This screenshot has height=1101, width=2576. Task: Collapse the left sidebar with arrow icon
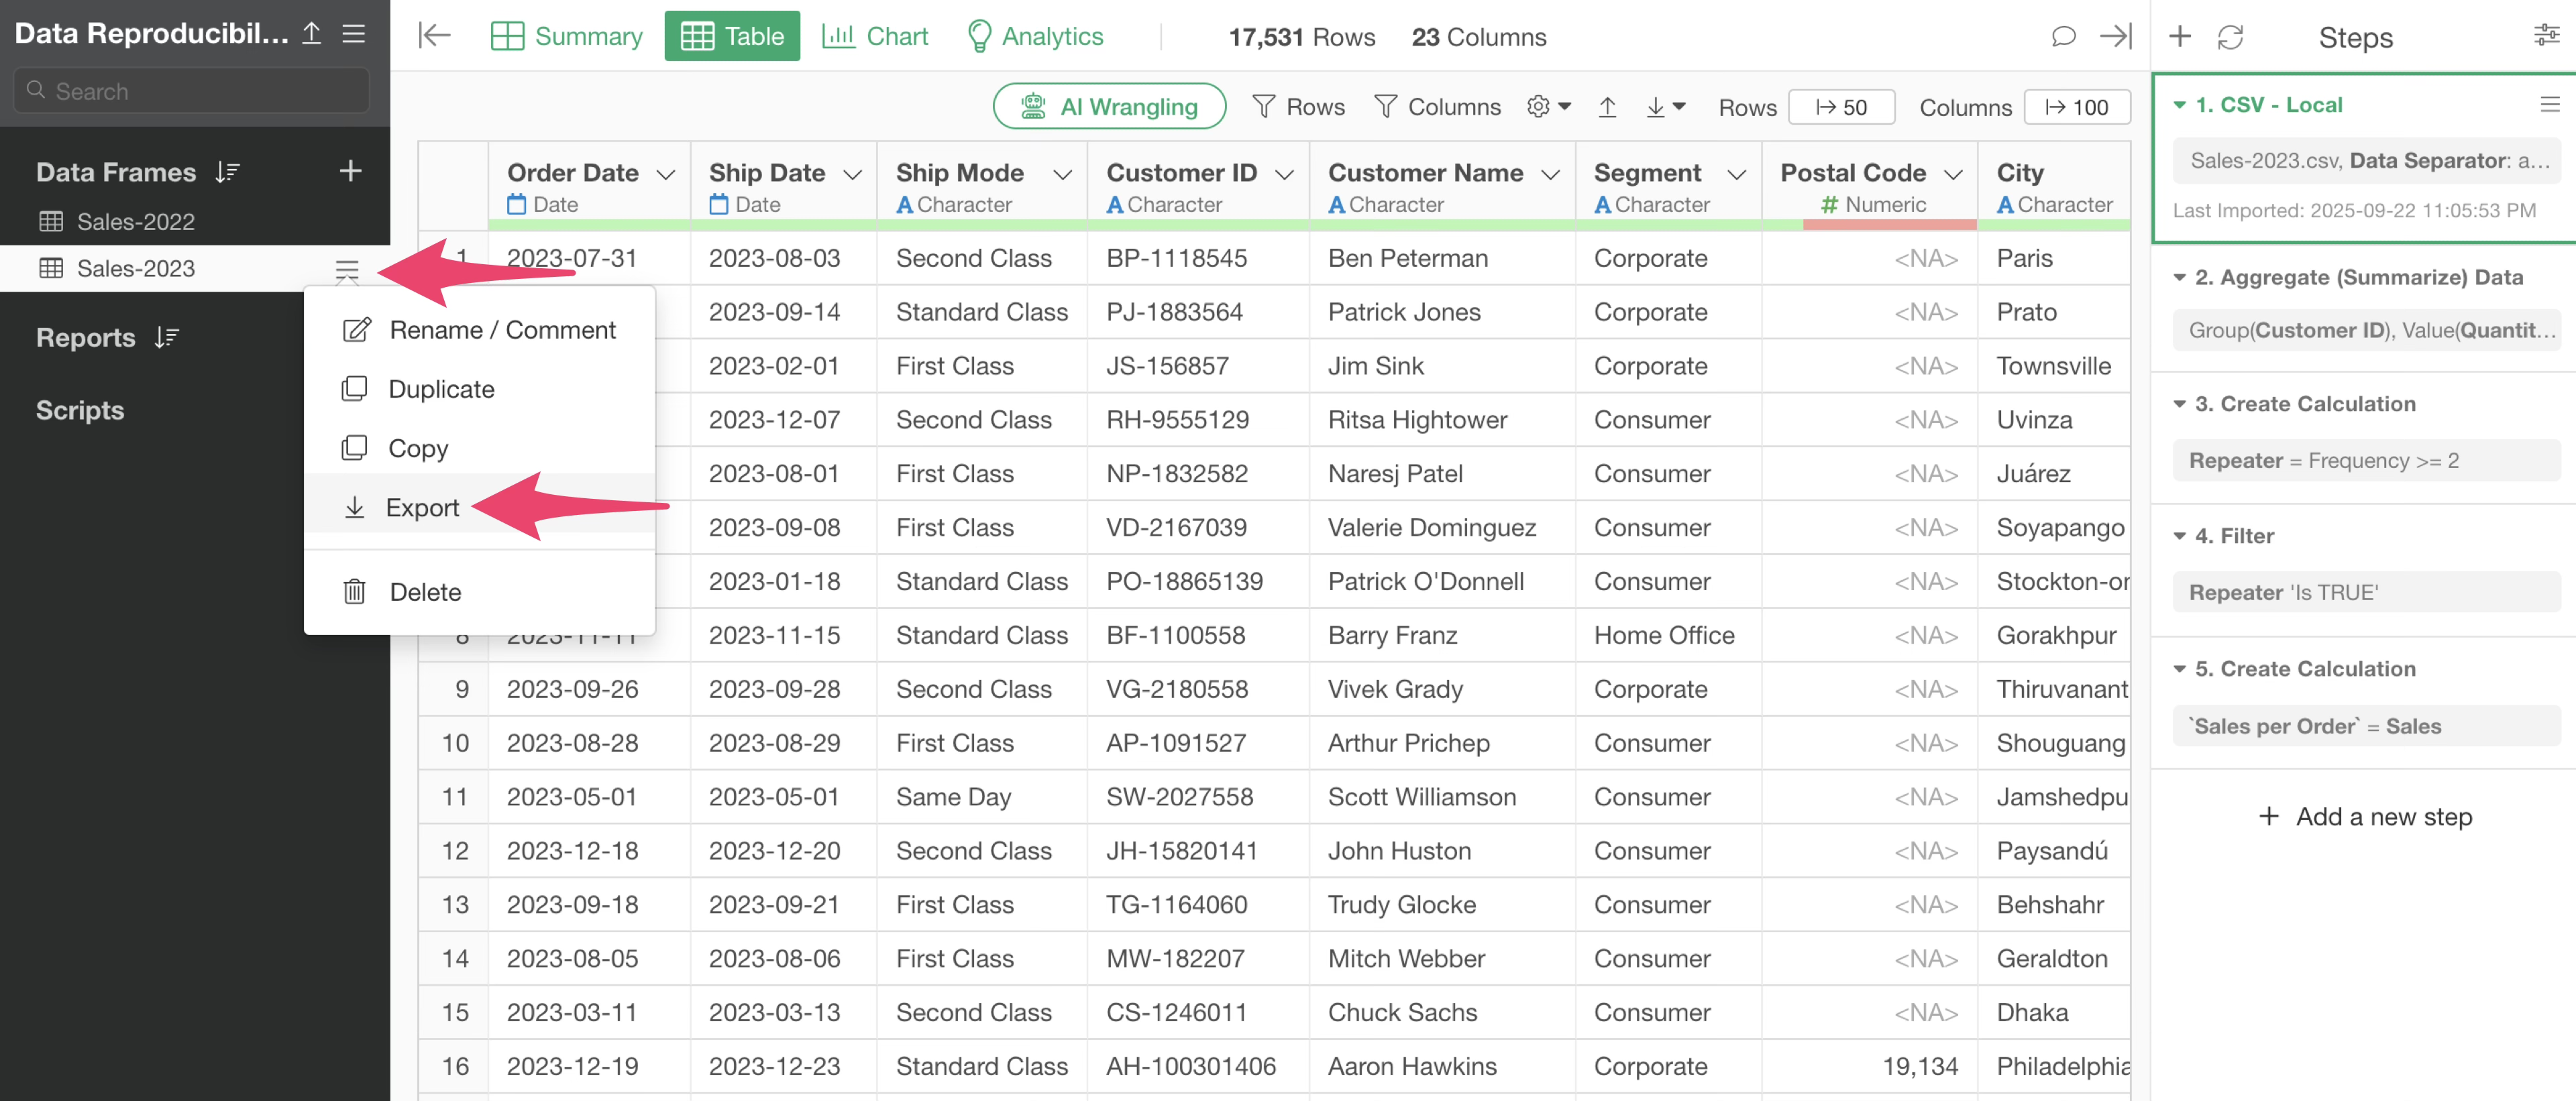(x=434, y=37)
